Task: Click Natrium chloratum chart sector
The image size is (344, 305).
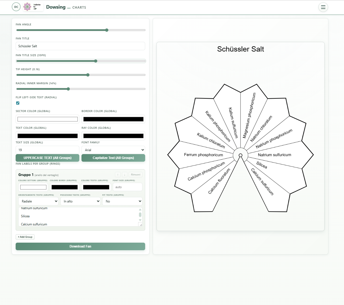Action: [261, 129]
